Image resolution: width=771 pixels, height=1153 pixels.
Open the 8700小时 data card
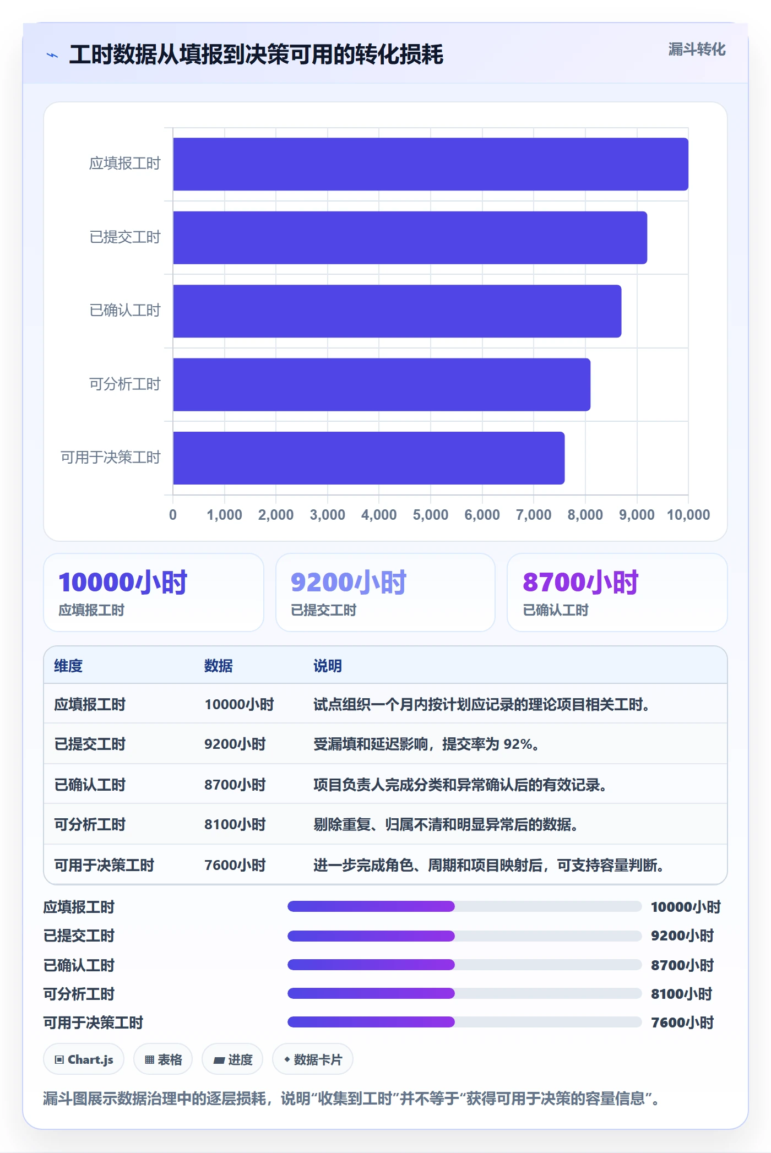pyautogui.click(x=617, y=592)
